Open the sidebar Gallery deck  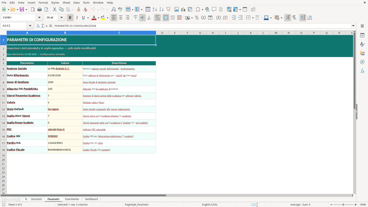(x=362, y=53)
